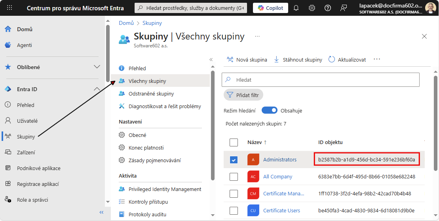Click the Přidat filtr button

click(x=243, y=95)
